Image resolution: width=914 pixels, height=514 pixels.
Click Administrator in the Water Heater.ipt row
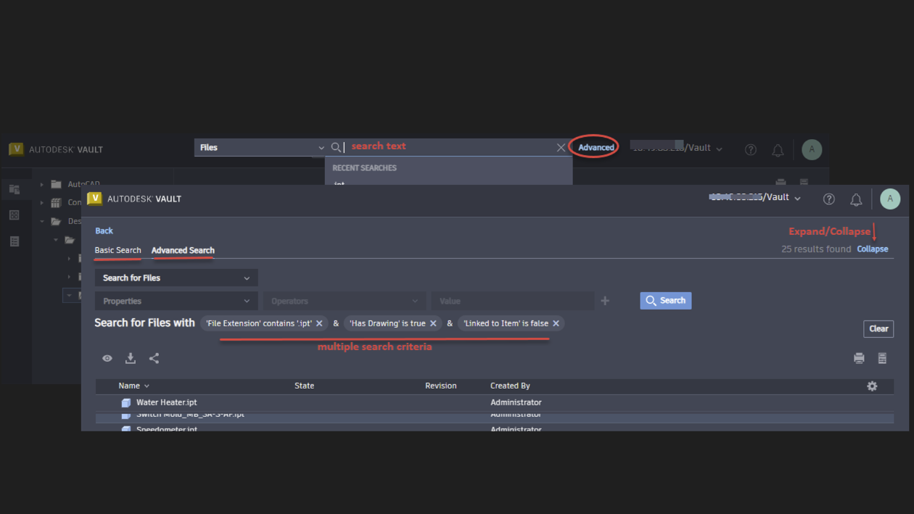pos(516,402)
